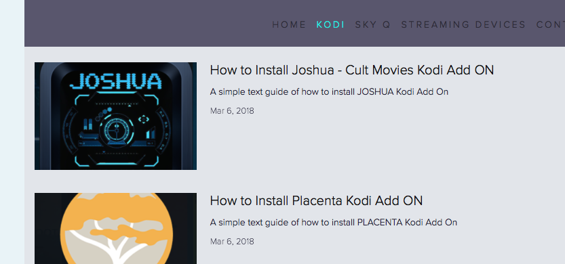Open the Joshua add-on thumbnail image

(x=116, y=116)
